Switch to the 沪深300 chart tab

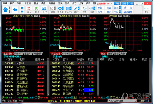(x=18, y=54)
